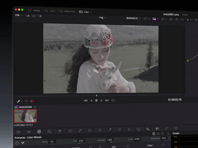Open the Qualifier eyedropper palette

pos(110,130)
